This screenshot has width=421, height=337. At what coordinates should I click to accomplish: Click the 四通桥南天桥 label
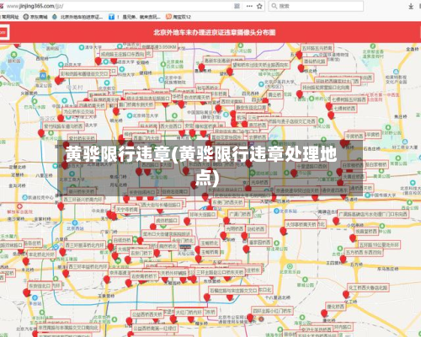point(92,105)
